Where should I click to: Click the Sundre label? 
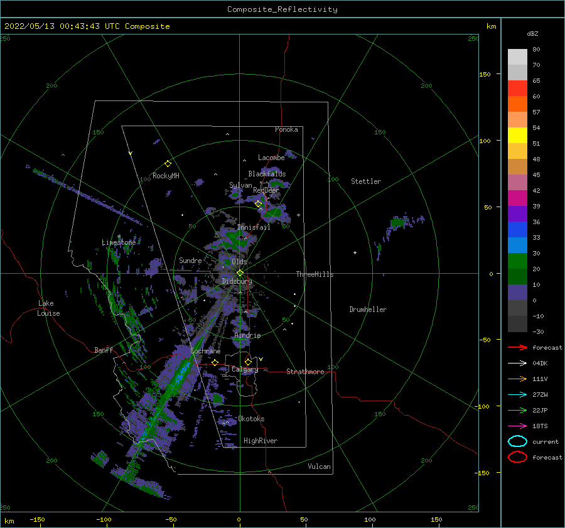coord(190,260)
